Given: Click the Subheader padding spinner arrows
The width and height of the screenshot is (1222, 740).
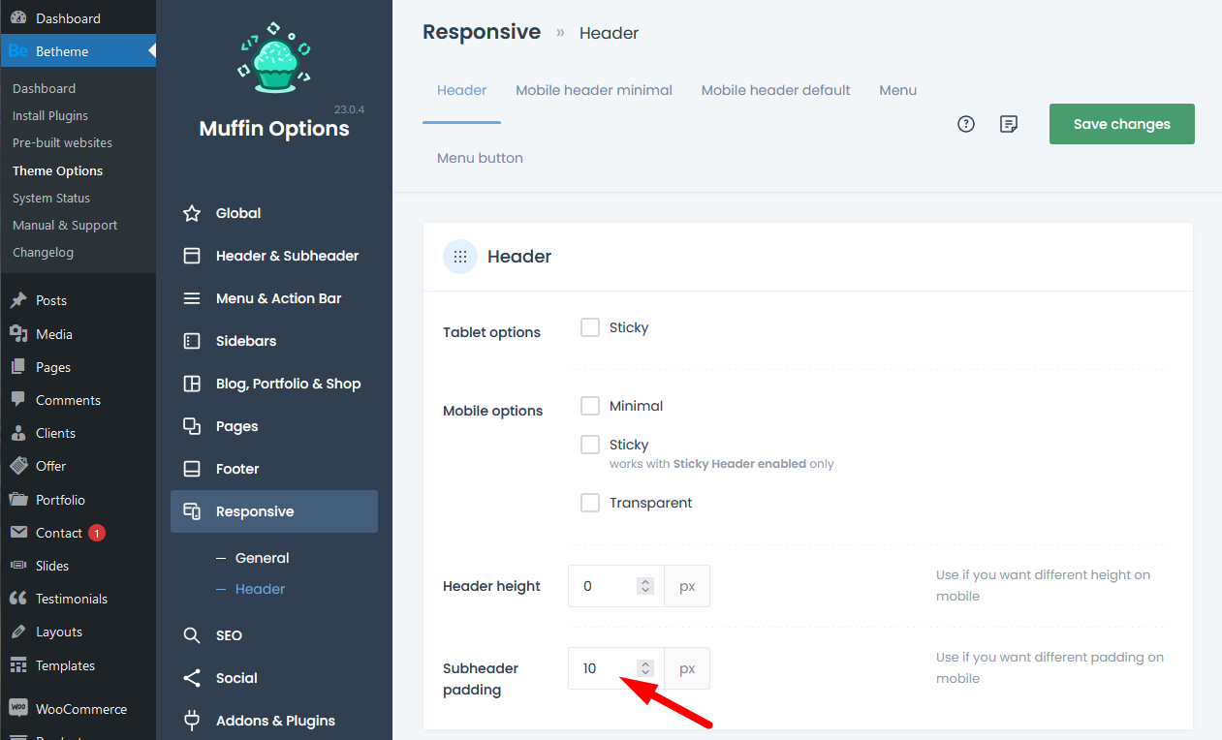Looking at the screenshot, I should 645,668.
